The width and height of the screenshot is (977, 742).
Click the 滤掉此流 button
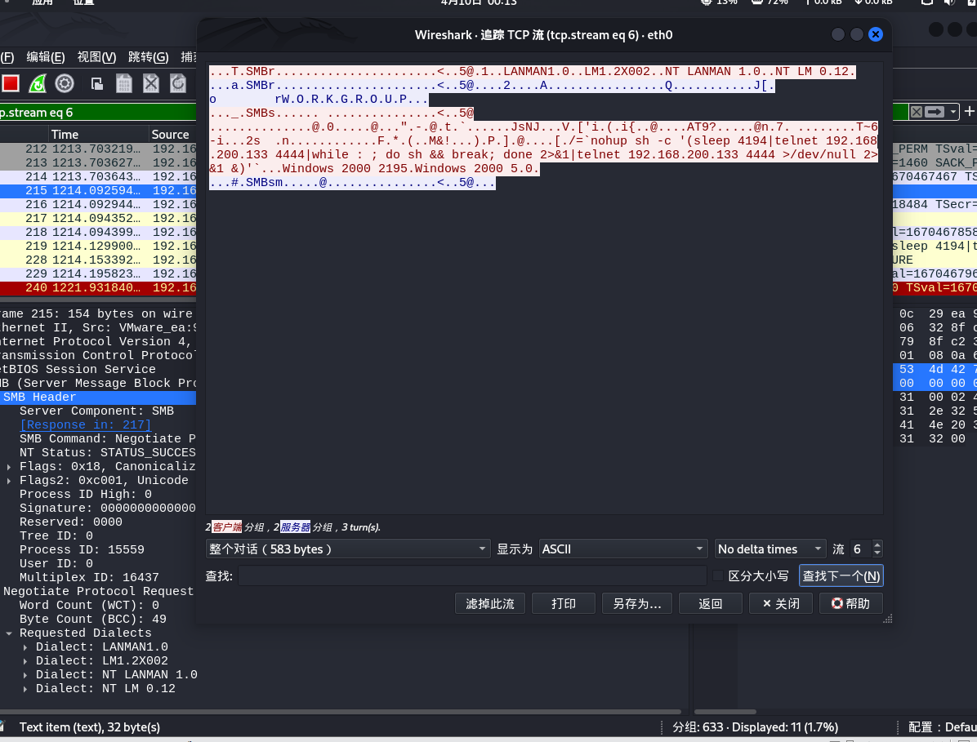[x=490, y=604]
